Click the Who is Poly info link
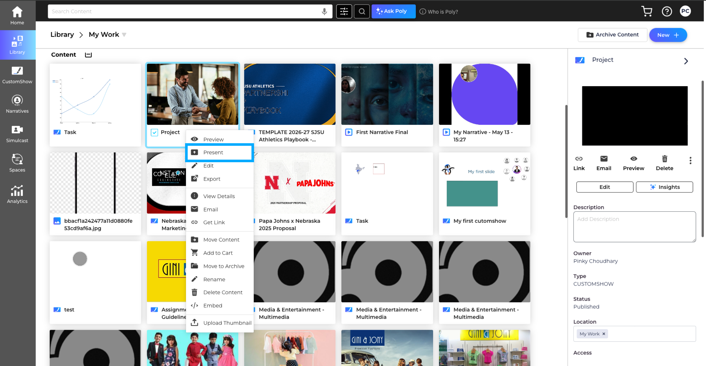This screenshot has width=706, height=366. 438,12
